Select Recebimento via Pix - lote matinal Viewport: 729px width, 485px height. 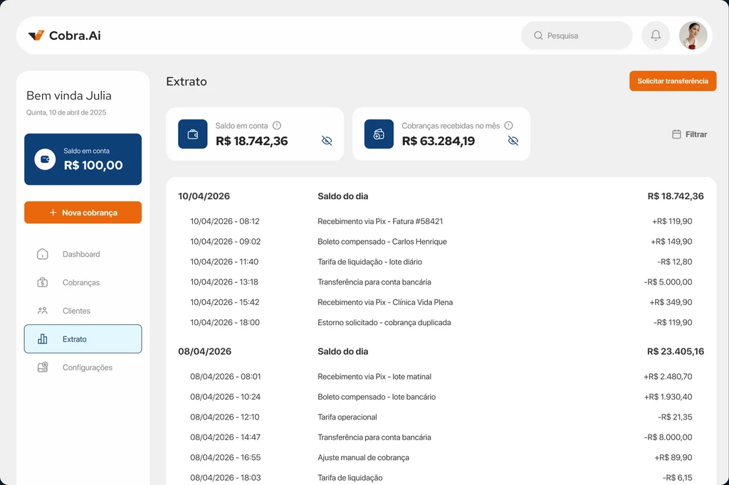point(374,377)
